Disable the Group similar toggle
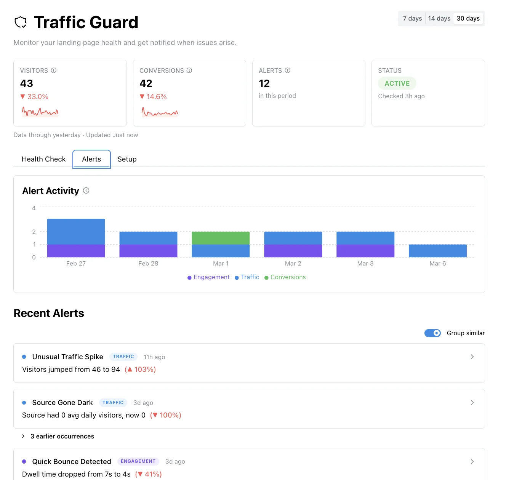506x480 pixels. (432, 333)
